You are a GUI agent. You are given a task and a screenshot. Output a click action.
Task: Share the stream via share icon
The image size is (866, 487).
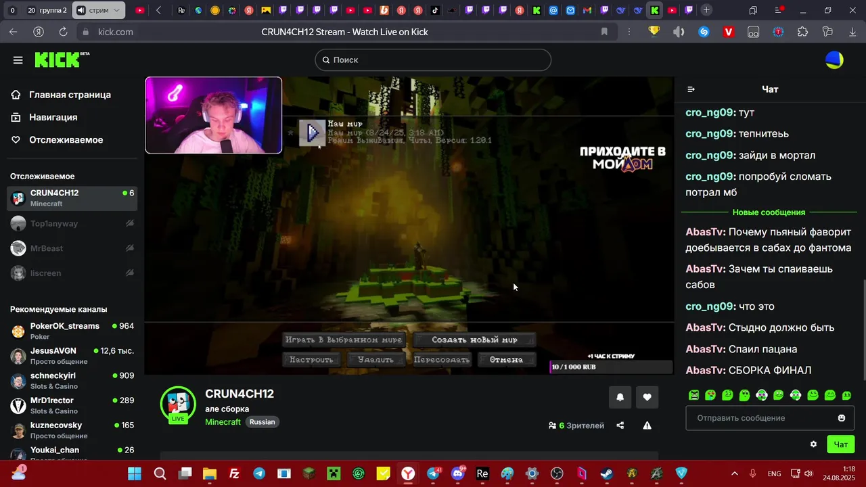coord(620,425)
